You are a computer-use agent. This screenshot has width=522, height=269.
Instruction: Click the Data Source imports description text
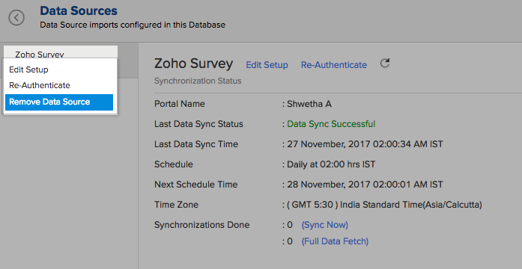(133, 25)
